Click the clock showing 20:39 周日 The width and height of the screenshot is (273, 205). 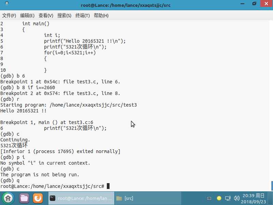[254, 195]
